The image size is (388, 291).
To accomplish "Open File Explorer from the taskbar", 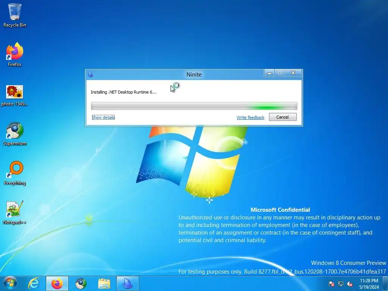I will point(104,283).
